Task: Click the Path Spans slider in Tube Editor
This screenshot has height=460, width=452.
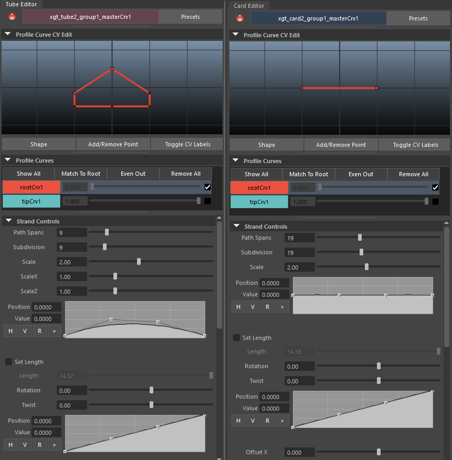Action: 151,232
